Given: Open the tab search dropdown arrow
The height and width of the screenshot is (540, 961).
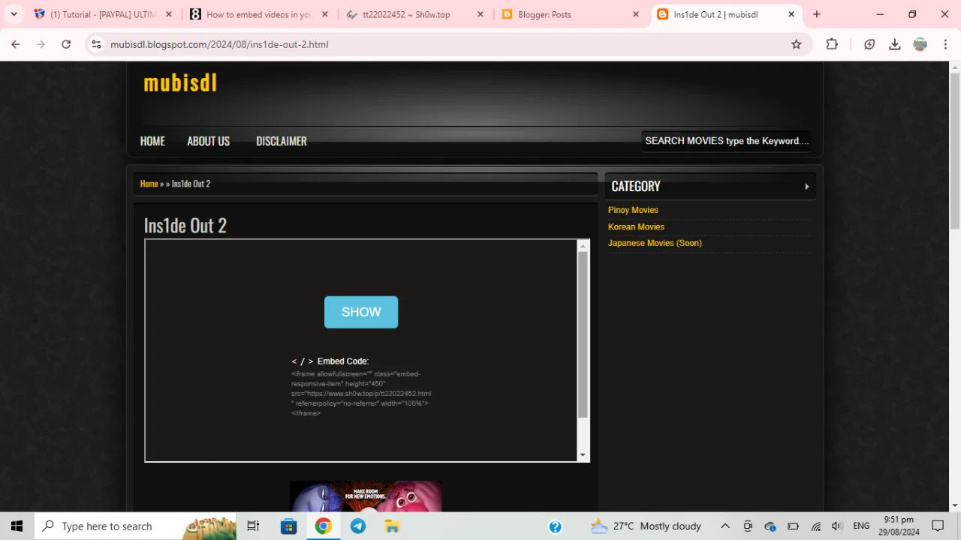Looking at the screenshot, I should click(x=14, y=14).
